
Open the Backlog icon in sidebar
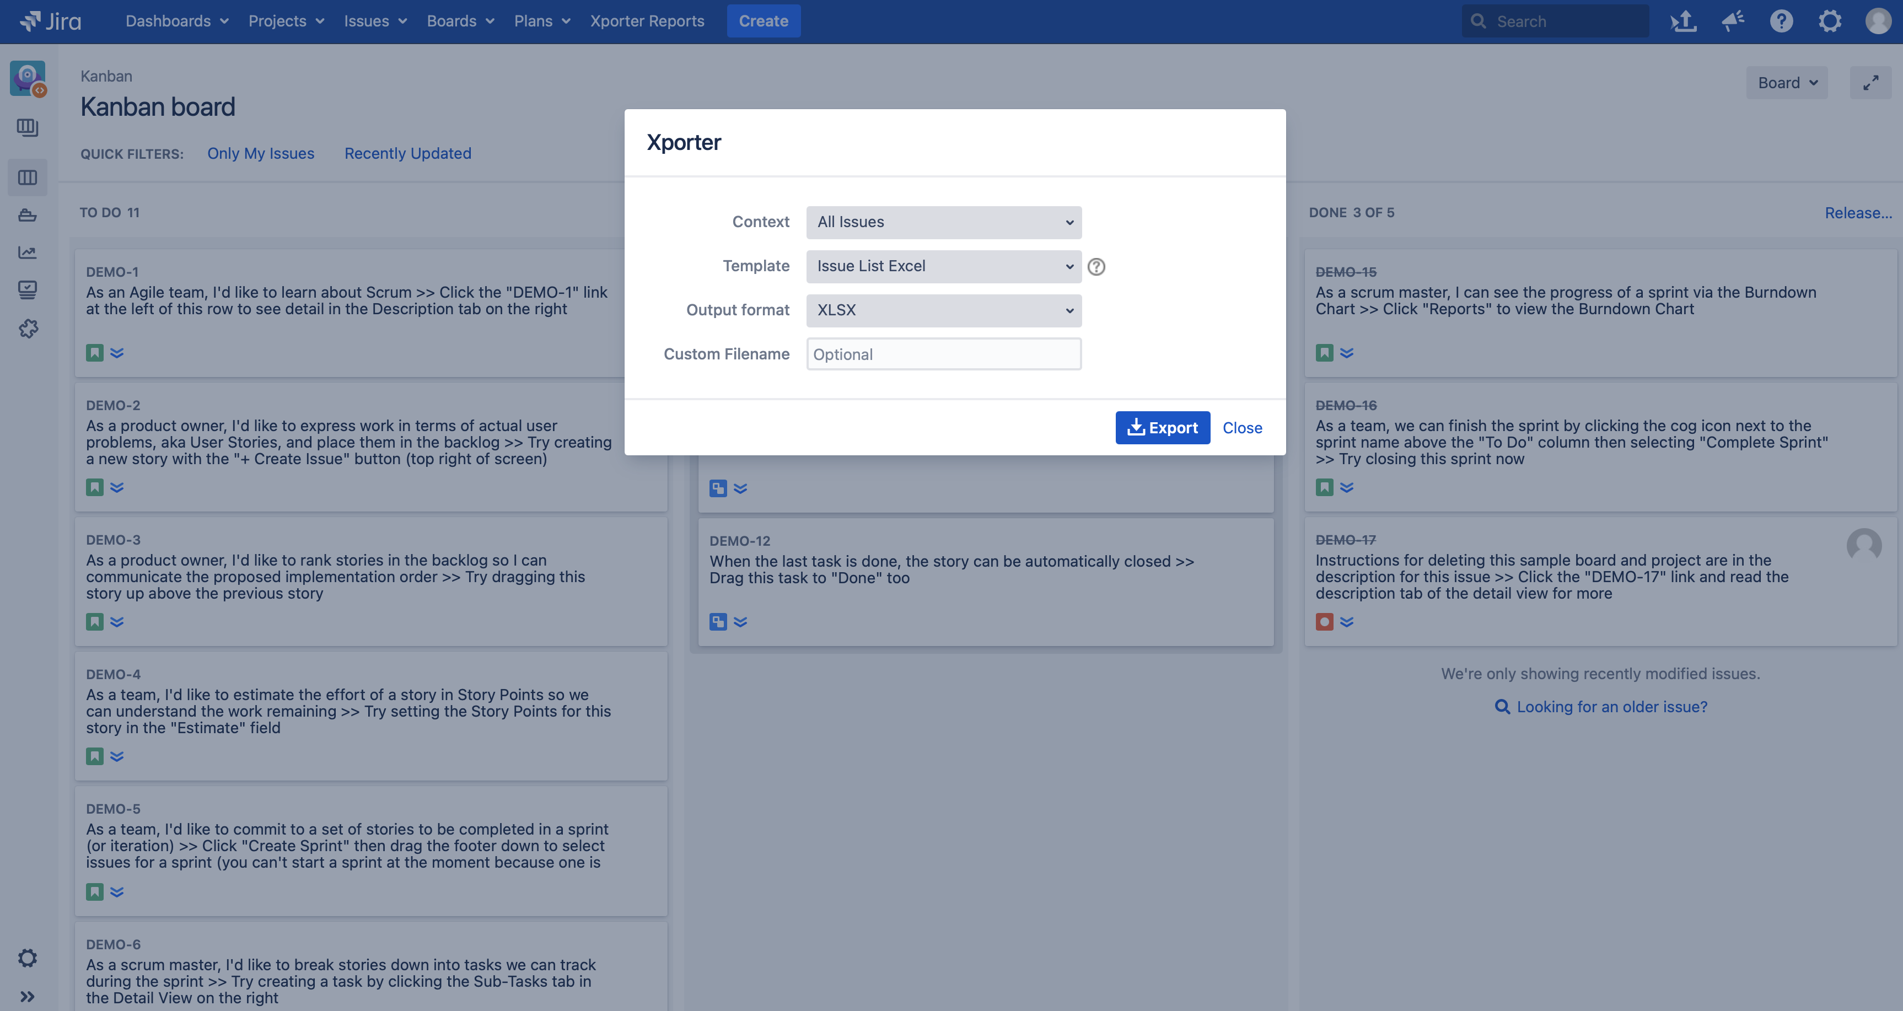coord(28,128)
